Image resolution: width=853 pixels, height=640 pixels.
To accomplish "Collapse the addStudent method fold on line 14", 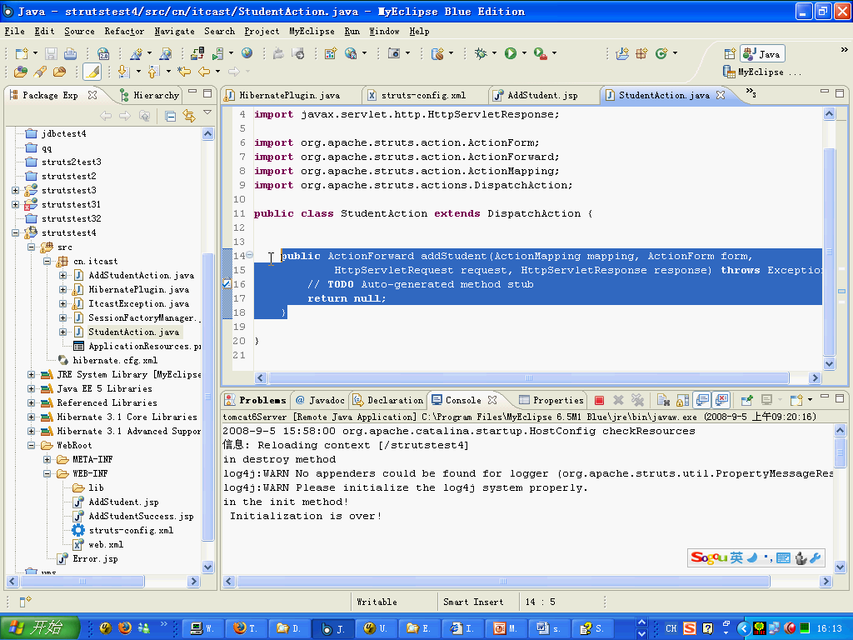I will pos(250,255).
